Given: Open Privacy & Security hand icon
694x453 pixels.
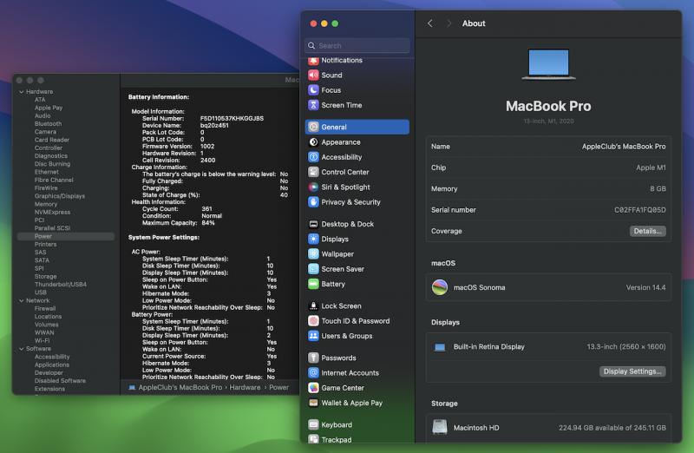Looking at the screenshot, I should point(313,202).
